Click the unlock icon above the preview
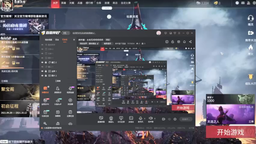The image size is (256, 144). point(172,42)
